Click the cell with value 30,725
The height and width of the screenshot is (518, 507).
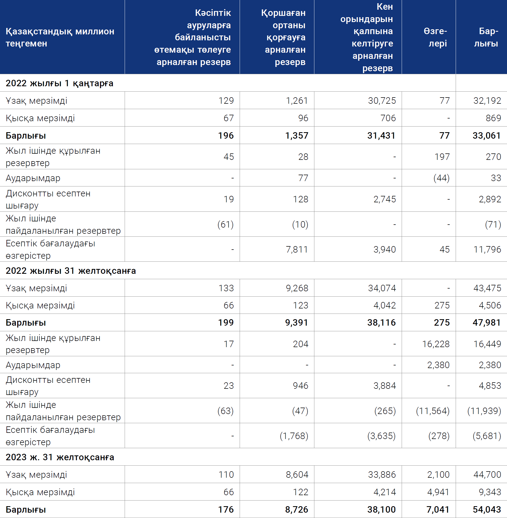click(x=382, y=101)
